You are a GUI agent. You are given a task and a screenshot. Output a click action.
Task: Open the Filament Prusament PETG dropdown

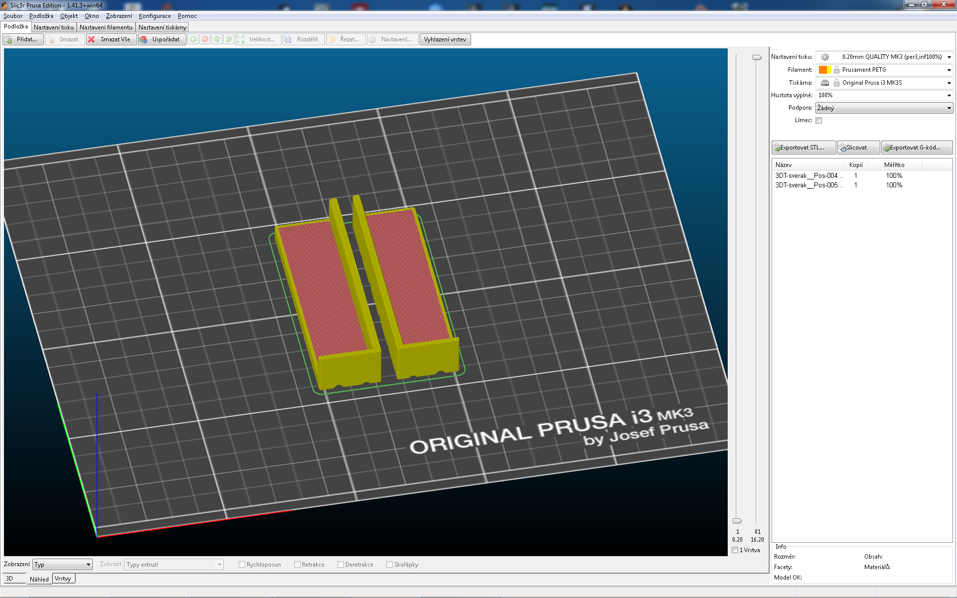point(885,70)
